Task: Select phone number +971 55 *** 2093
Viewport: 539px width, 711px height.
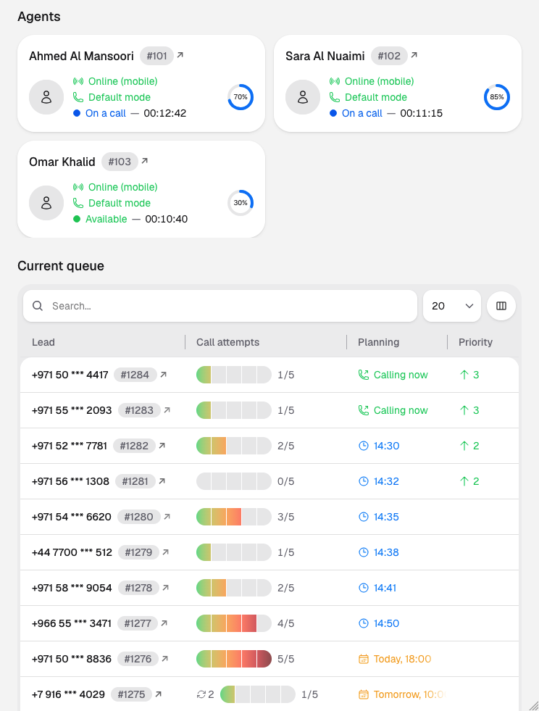Action: 72,410
